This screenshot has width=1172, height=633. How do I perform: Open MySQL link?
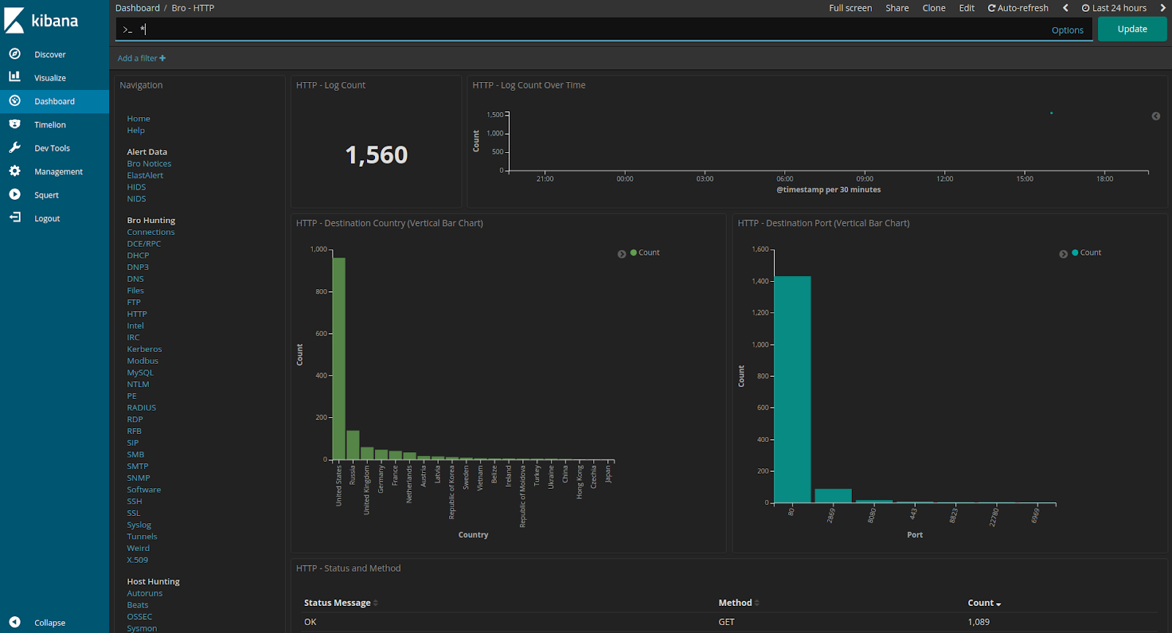click(x=140, y=372)
